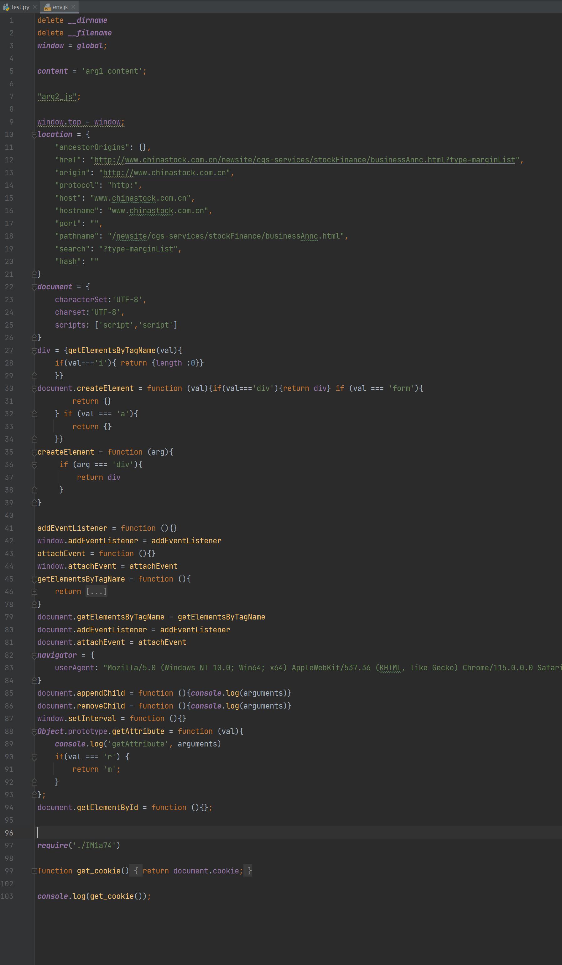Click the "pathname" value string
The image size is (562, 965).
coord(226,236)
